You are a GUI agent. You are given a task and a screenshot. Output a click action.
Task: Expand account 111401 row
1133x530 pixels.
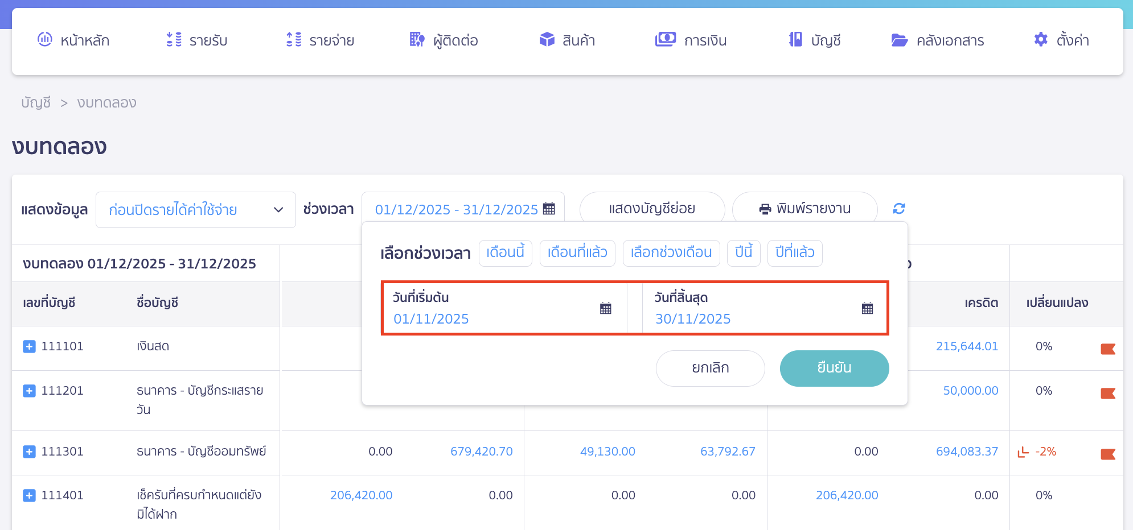(x=29, y=495)
